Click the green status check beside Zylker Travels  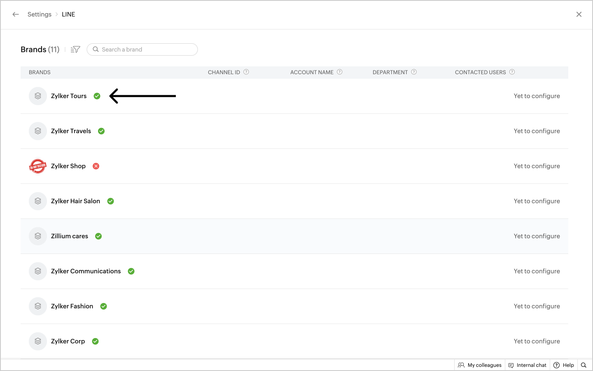pyautogui.click(x=101, y=131)
